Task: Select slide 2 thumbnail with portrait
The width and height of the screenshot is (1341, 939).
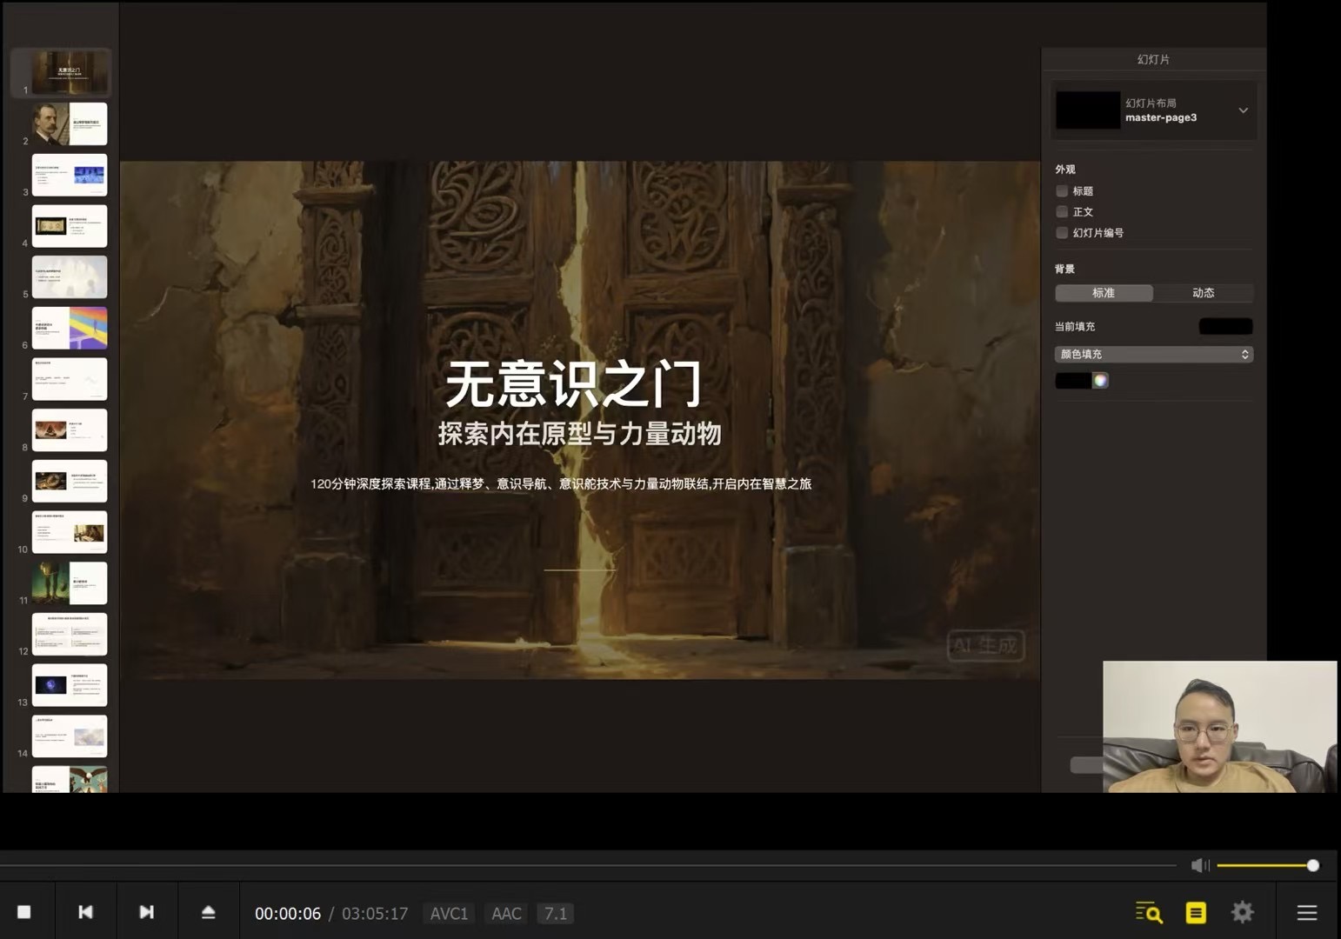Action: [70, 124]
